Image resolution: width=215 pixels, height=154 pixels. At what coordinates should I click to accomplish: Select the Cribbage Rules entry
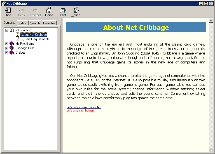click(x=25, y=48)
